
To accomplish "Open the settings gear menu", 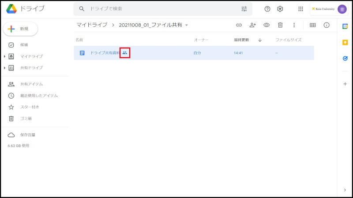I will point(280,9).
